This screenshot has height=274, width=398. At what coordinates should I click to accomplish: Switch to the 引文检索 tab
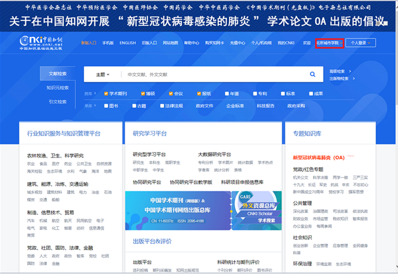click(x=58, y=101)
